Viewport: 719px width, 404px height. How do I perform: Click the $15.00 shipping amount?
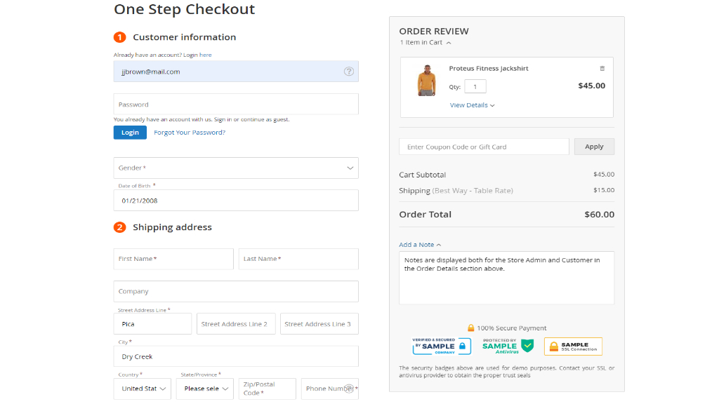pyautogui.click(x=603, y=190)
